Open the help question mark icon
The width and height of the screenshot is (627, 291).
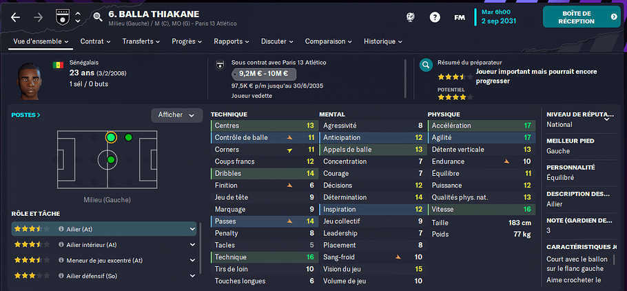(x=435, y=17)
